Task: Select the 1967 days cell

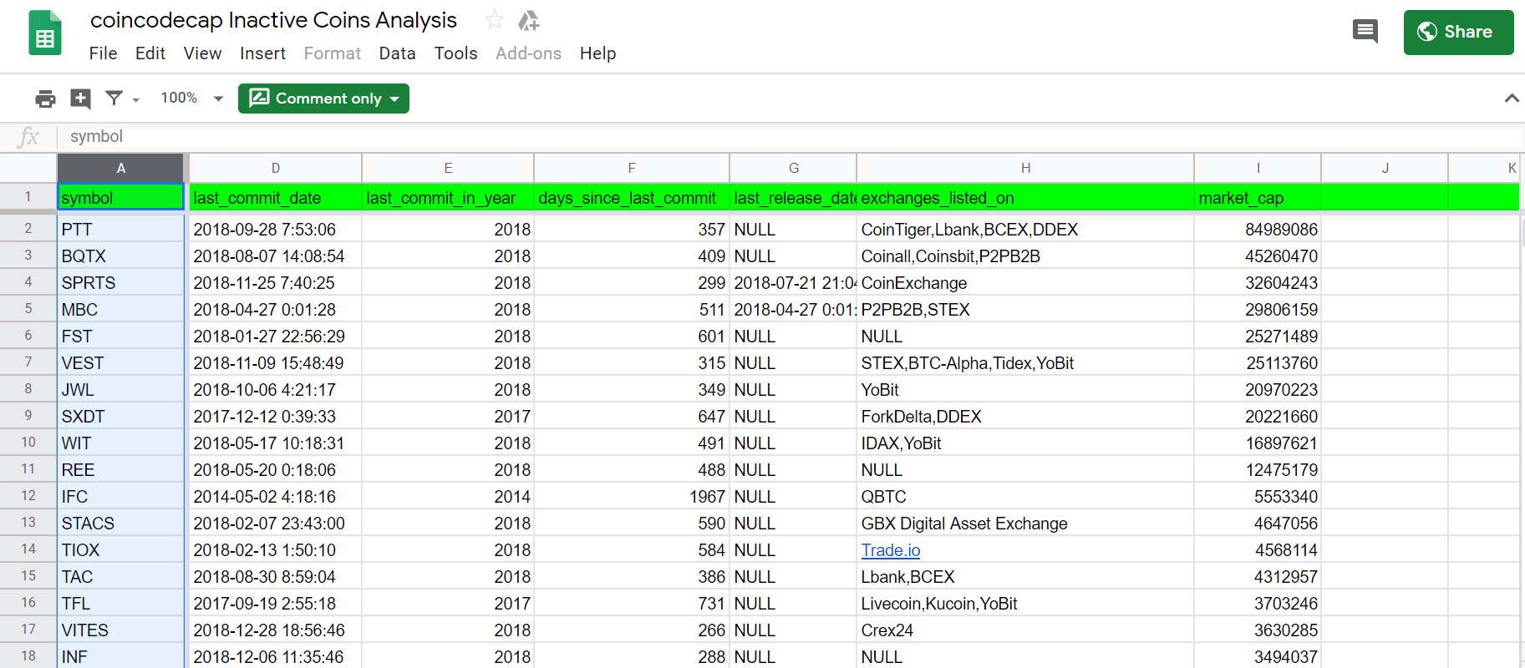Action: tap(632, 496)
